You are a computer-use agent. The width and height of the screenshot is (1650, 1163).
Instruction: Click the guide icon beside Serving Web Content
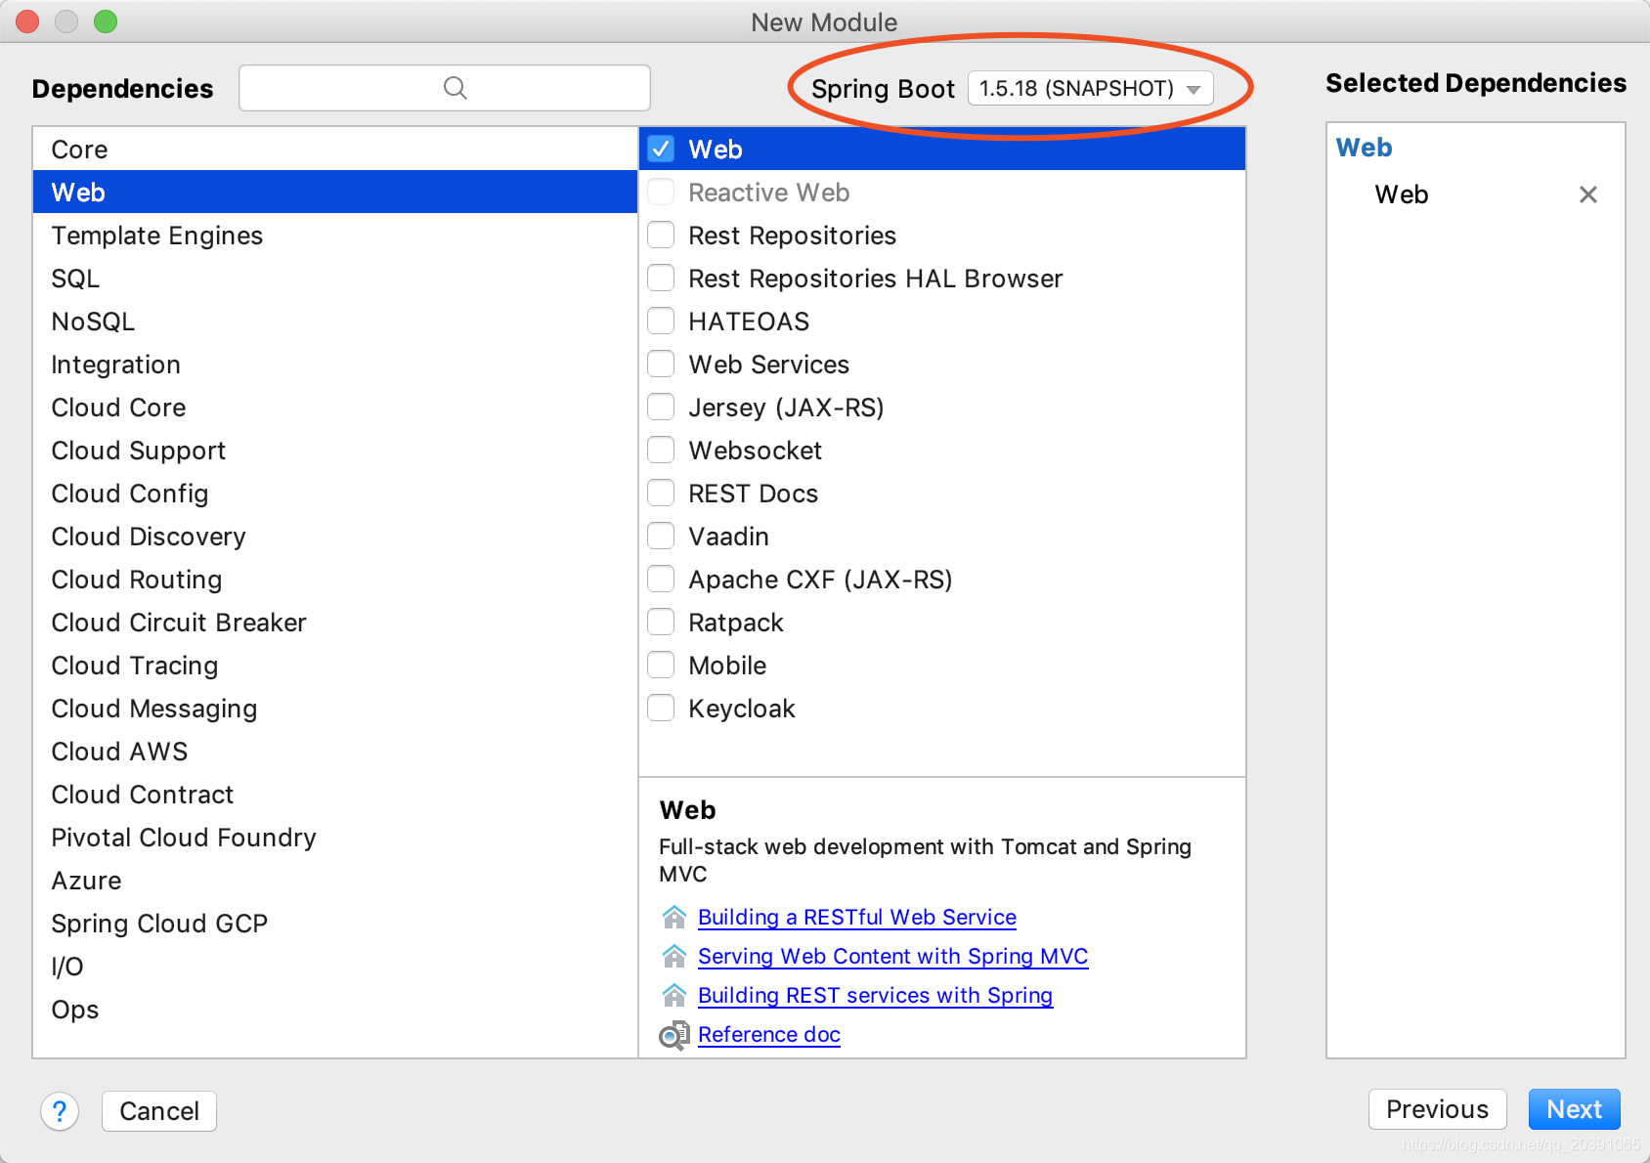tap(674, 956)
